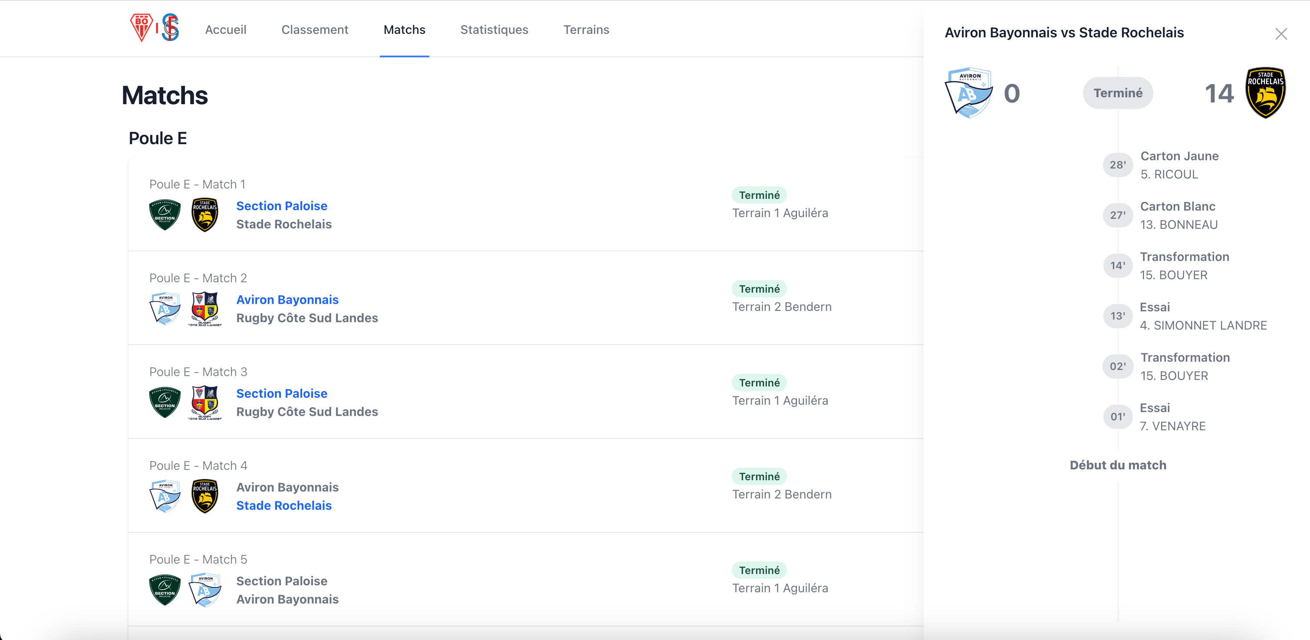This screenshot has width=1310, height=640.
Task: Click Aviron Bayonnais crest in Match 4
Action: pos(164,496)
